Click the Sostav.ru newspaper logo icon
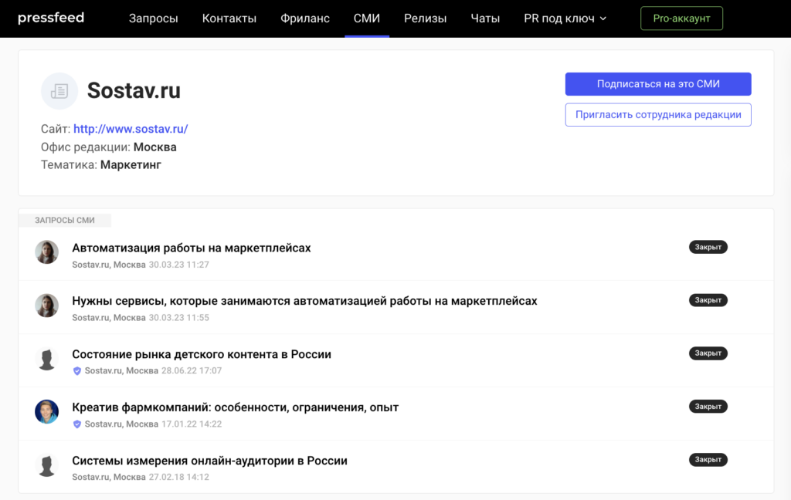The image size is (791, 500). tap(59, 91)
